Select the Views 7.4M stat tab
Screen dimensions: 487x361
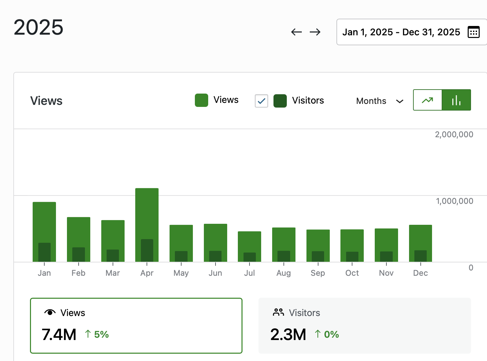point(136,325)
